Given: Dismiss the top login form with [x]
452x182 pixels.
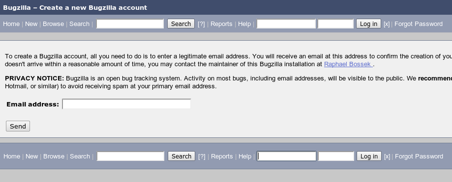Looking at the screenshot, I should tap(387, 24).
